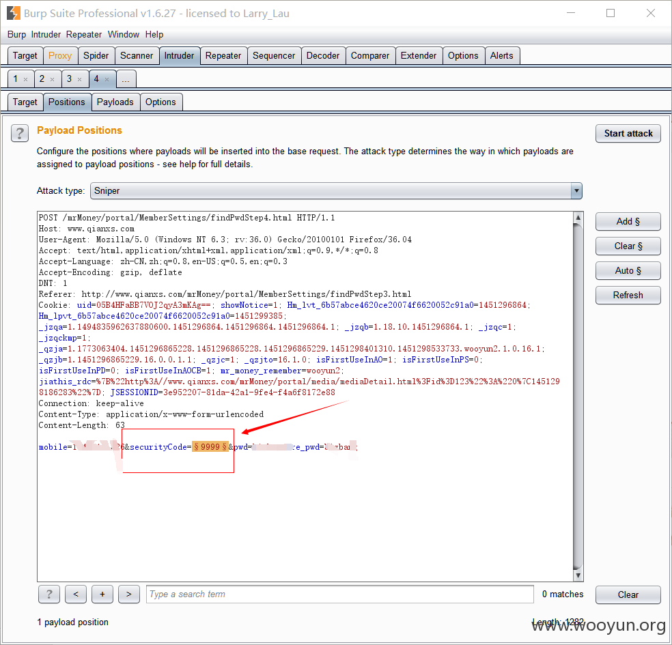Click the Payload Positions help question-mark icon
This screenshot has height=645, width=672.
20,133
